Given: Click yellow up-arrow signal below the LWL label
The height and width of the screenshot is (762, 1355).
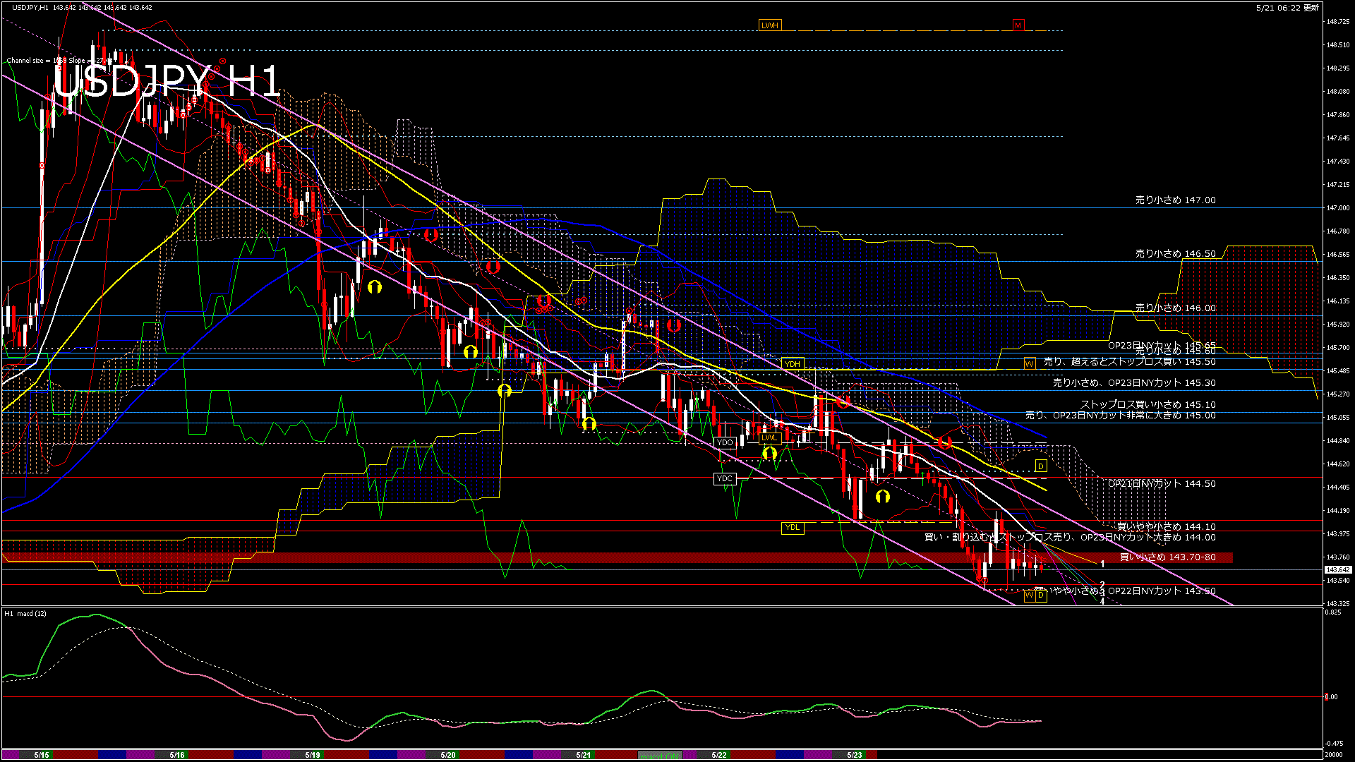Looking at the screenshot, I should pyautogui.click(x=769, y=452).
